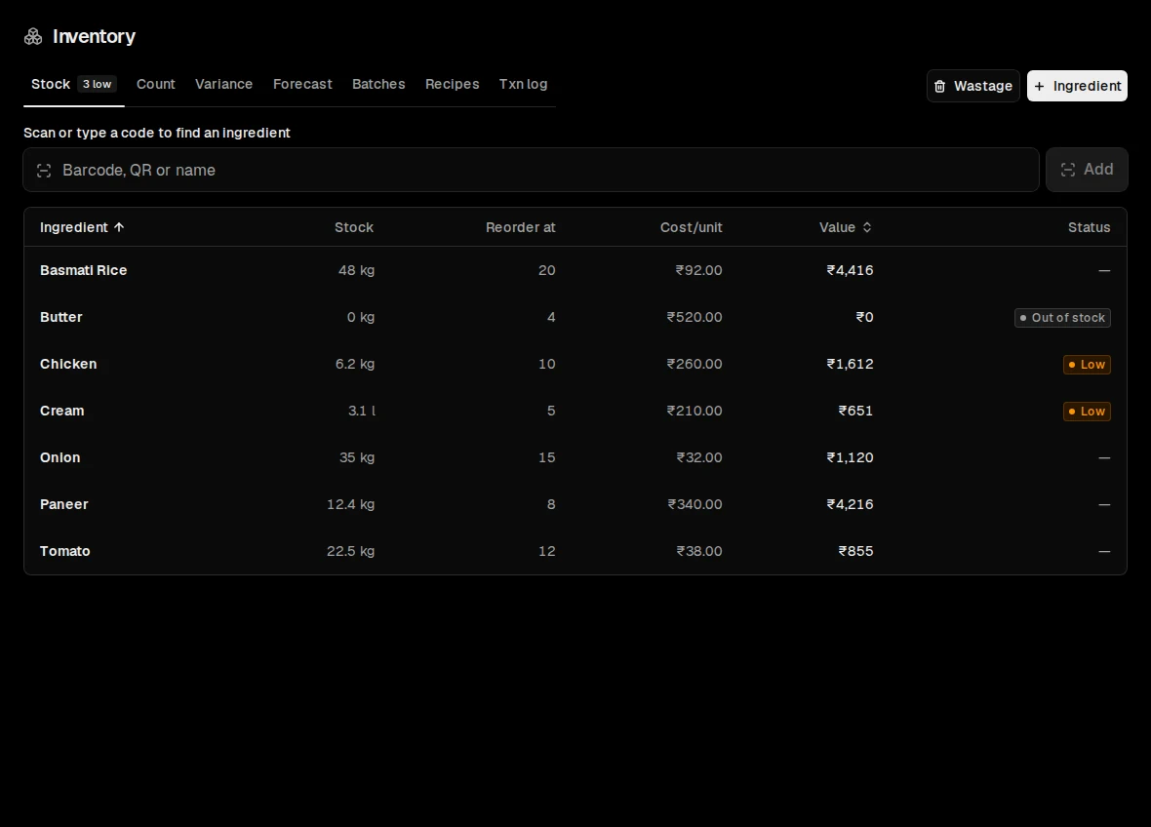This screenshot has height=827, width=1151.
Task: Click the ₹340.00 cost per unit
Action: 695,505
